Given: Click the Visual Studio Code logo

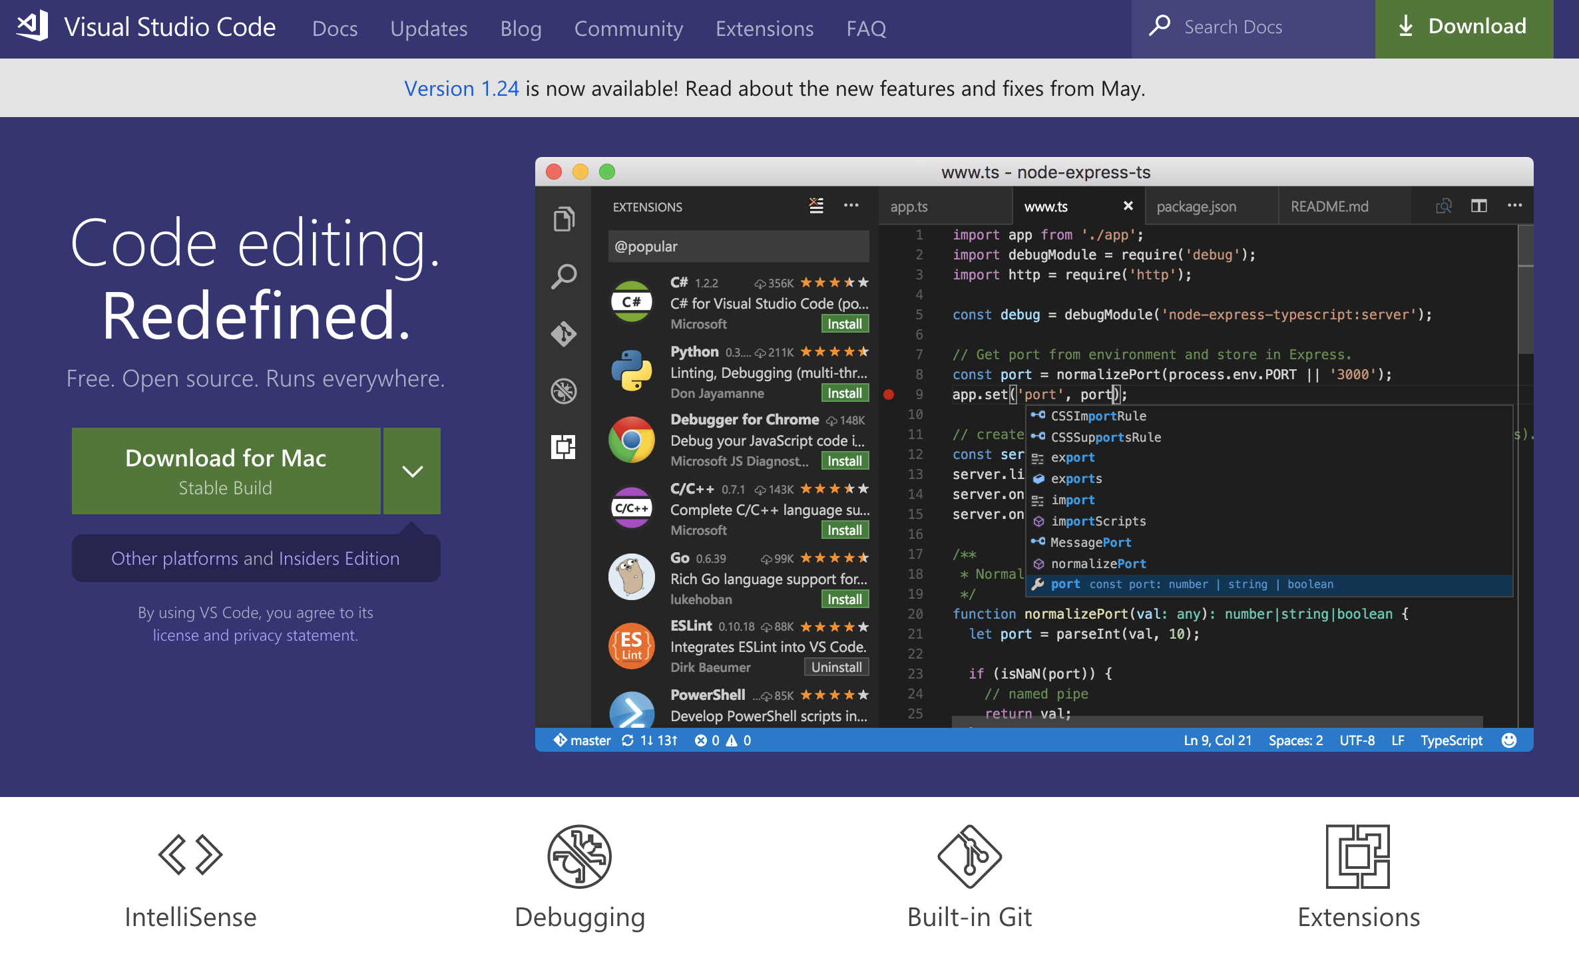Looking at the screenshot, I should tap(32, 27).
